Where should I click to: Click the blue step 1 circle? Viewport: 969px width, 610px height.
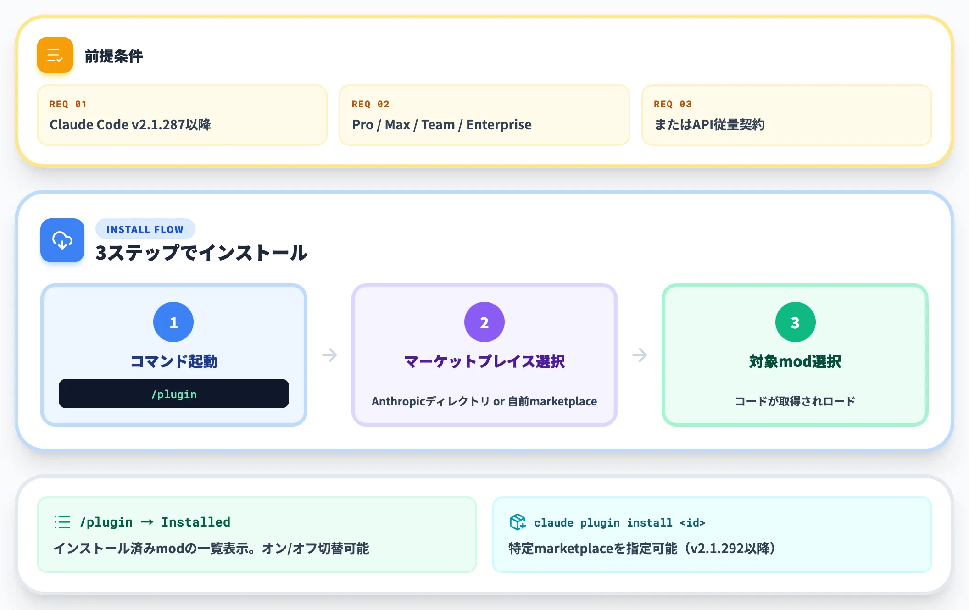pyautogui.click(x=173, y=322)
